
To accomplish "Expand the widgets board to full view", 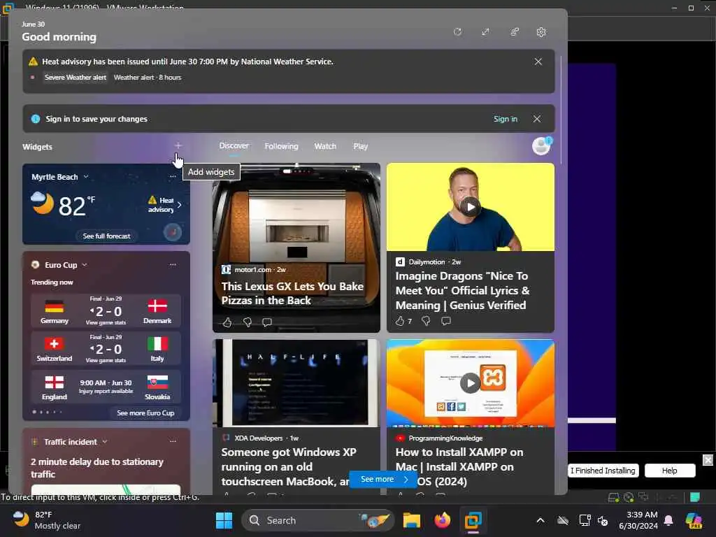I will click(x=485, y=32).
